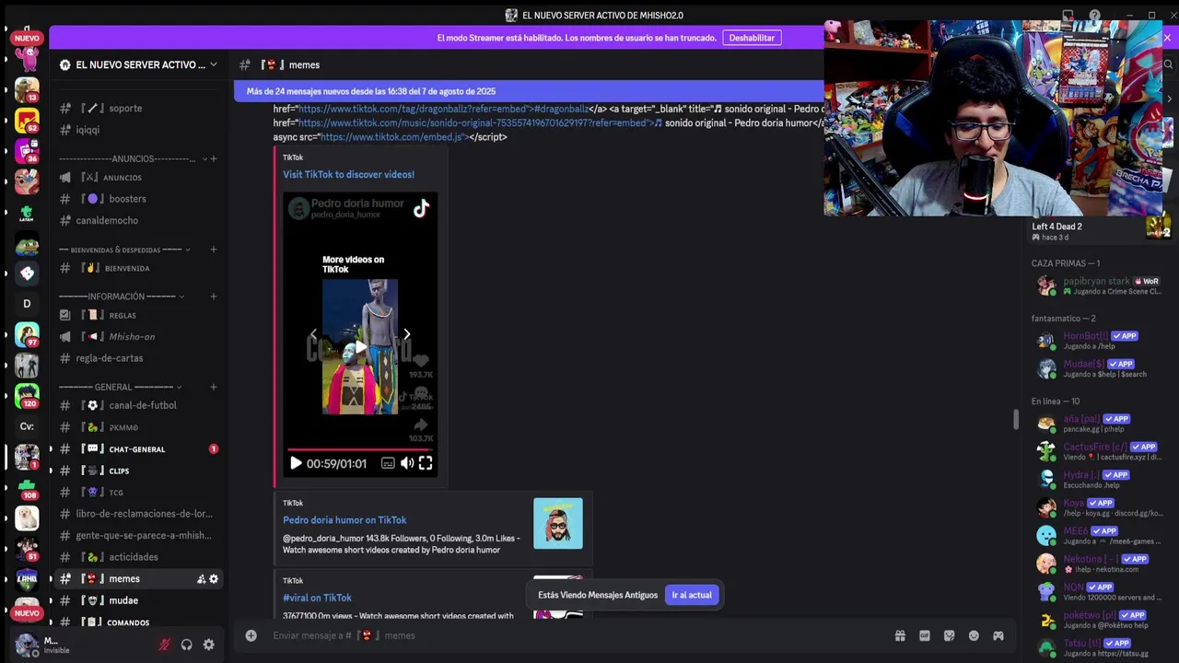Open the LATAM server icon
Screen dimensions: 1179x663
[27, 213]
